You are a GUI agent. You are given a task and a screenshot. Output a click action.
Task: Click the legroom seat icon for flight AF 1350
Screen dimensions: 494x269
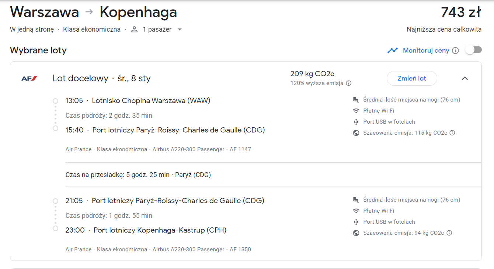[356, 200]
